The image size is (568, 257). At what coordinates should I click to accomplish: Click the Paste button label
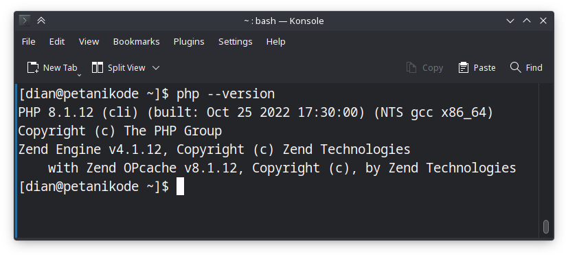484,68
